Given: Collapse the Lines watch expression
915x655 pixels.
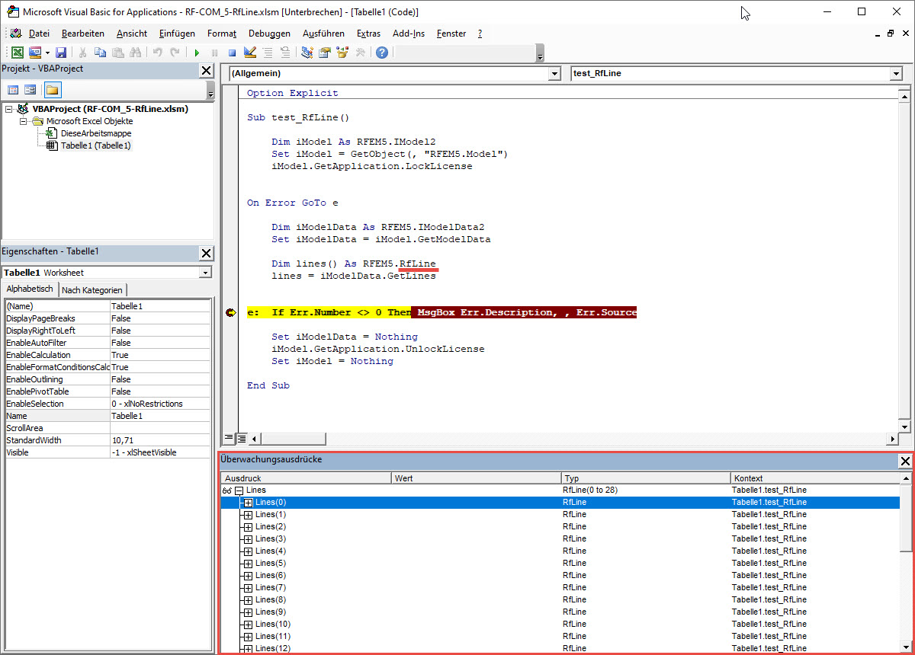Looking at the screenshot, I should coord(238,490).
